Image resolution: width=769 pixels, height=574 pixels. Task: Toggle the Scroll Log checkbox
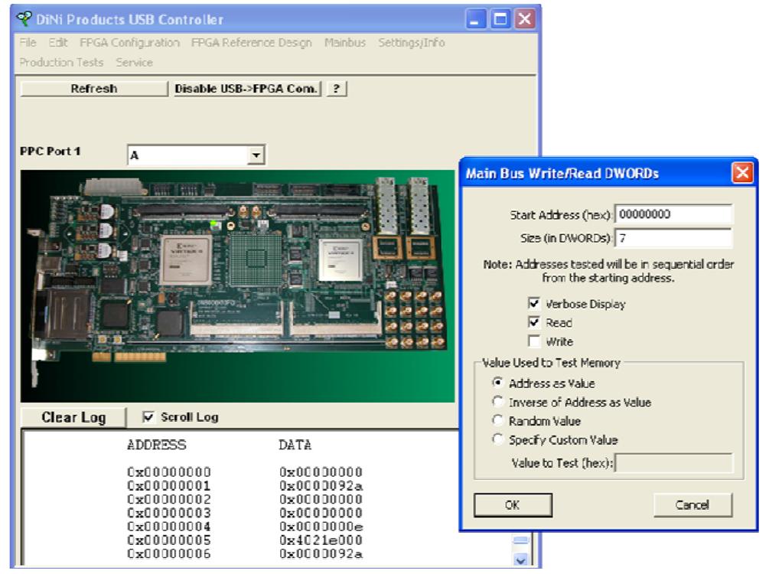(x=148, y=417)
